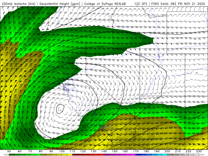208x156 pixels.
Task: Click the cyan swatch just left of 200
Action: coord(165,155)
